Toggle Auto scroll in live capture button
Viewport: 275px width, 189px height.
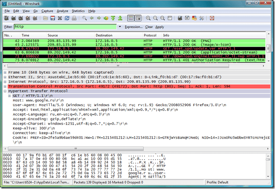pos(138,18)
